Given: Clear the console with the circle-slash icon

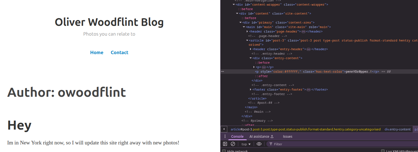Looking at the screenshot, I should (233, 144).
